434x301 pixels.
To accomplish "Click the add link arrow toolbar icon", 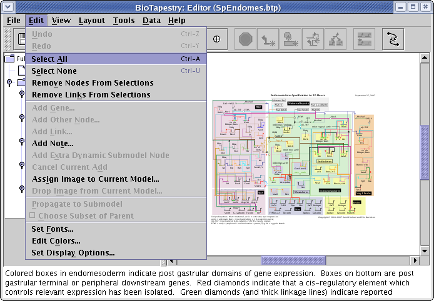I will pos(269,39).
